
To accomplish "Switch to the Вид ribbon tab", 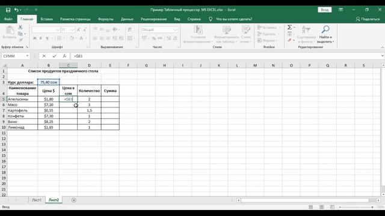I will (x=177, y=19).
